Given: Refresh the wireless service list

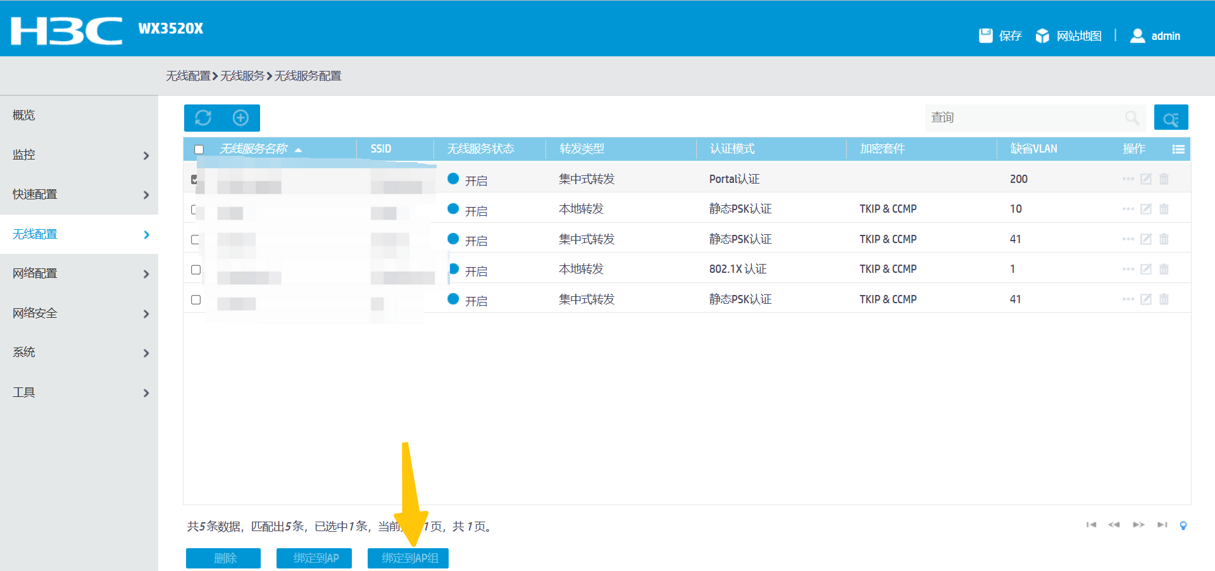Looking at the screenshot, I should click(x=203, y=118).
